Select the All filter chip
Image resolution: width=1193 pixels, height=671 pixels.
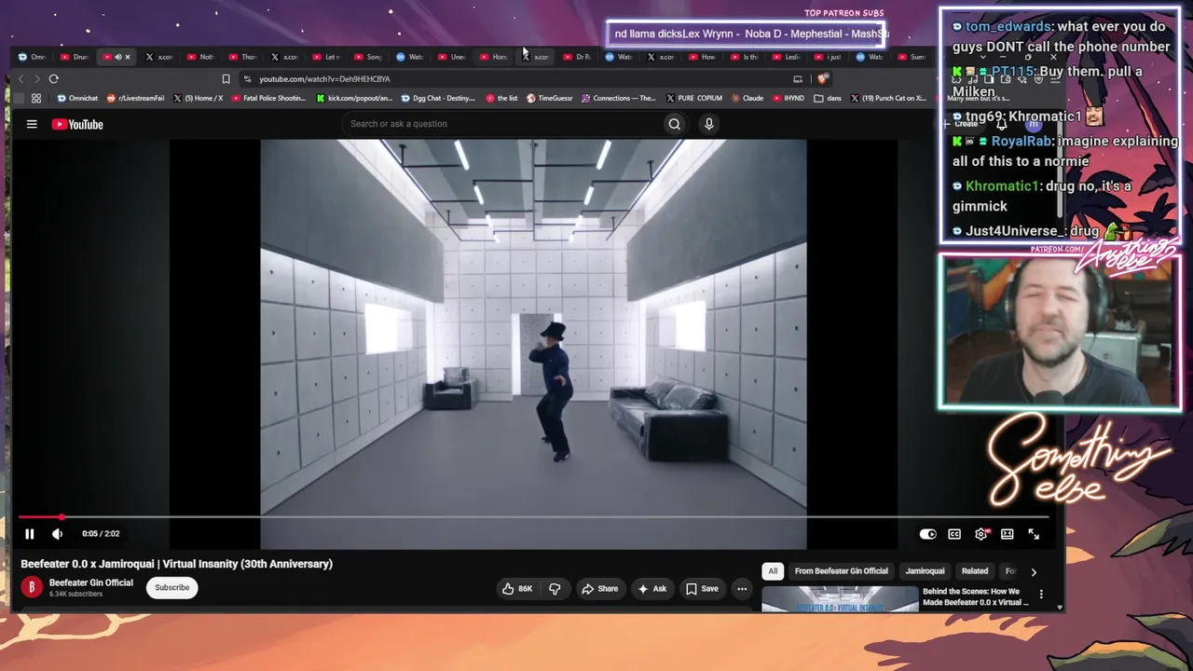[x=773, y=571]
